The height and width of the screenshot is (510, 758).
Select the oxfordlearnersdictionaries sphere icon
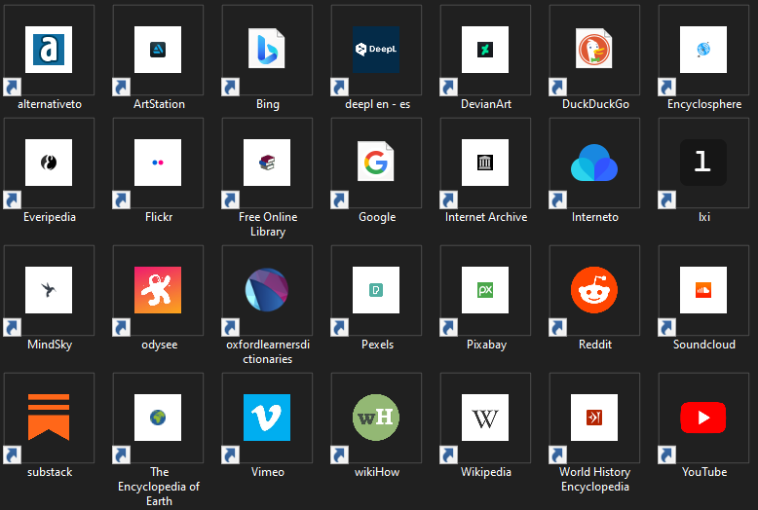tap(267, 290)
